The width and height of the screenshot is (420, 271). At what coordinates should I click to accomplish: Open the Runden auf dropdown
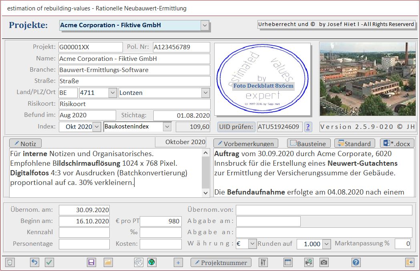[x=326, y=244]
